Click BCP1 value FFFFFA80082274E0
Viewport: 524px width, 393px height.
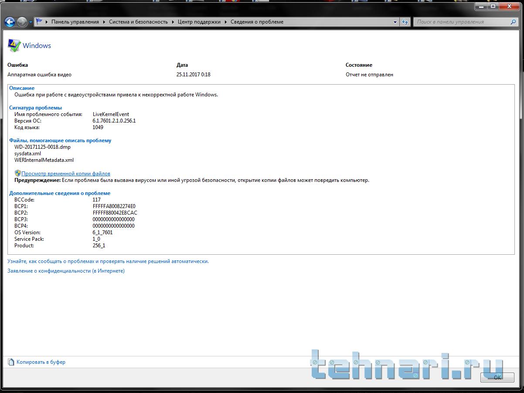tap(114, 206)
